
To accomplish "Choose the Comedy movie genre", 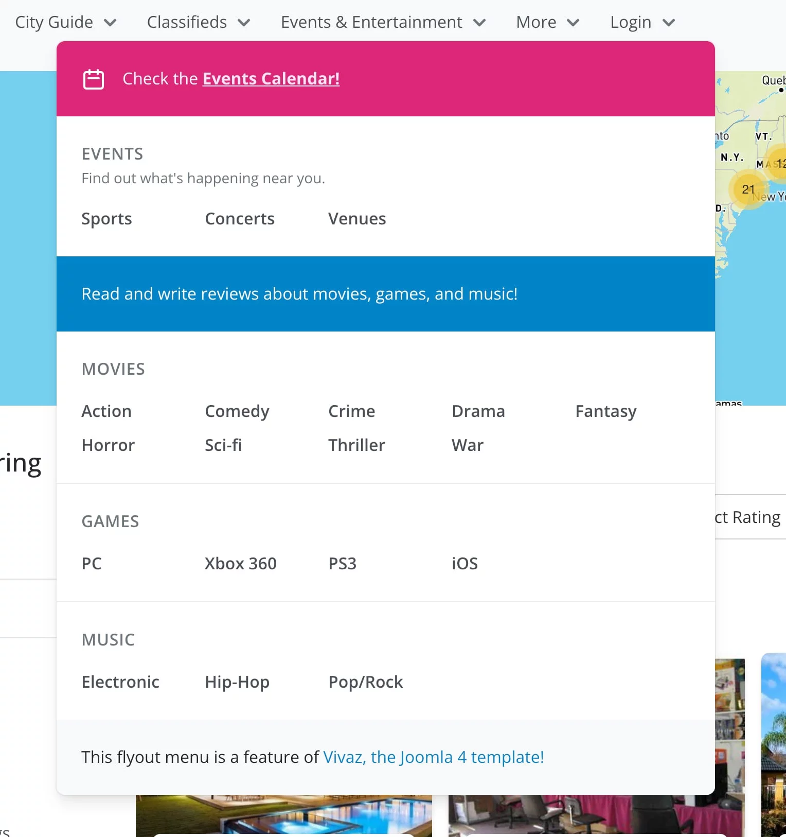I will (x=237, y=411).
